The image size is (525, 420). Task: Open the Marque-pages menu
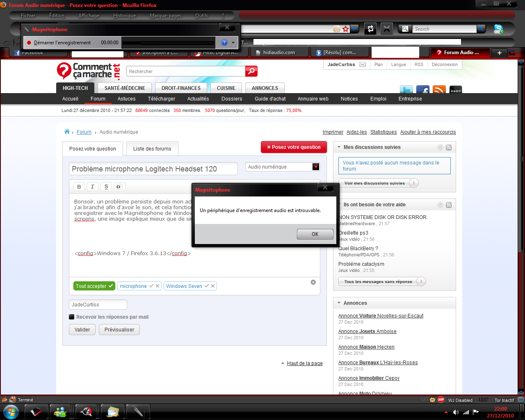click(165, 16)
